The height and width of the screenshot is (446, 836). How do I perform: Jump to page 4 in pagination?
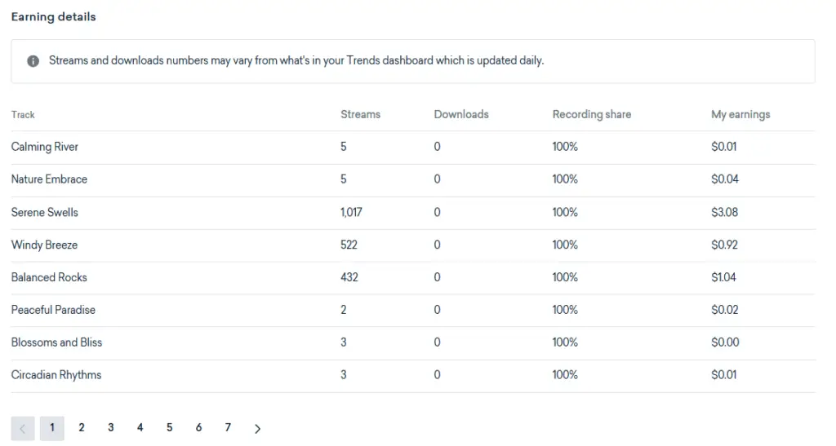coord(140,427)
